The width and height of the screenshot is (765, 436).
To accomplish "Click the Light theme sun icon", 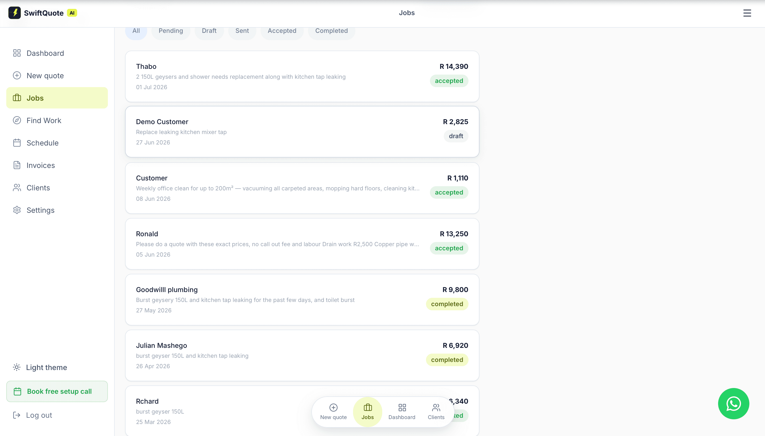I will [17, 367].
